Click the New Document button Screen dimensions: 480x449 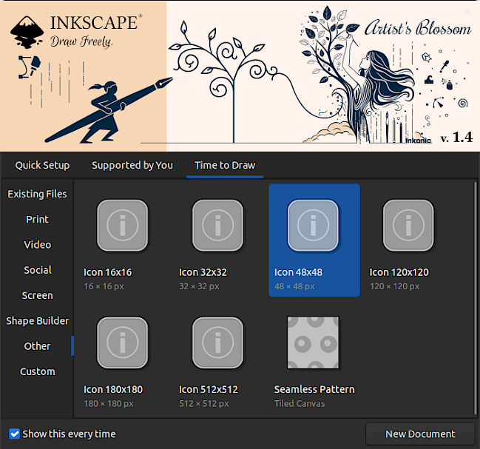coord(420,434)
